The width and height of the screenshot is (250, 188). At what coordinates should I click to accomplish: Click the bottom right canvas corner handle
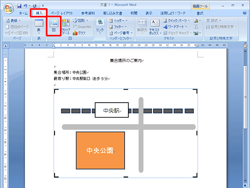tap(195, 176)
